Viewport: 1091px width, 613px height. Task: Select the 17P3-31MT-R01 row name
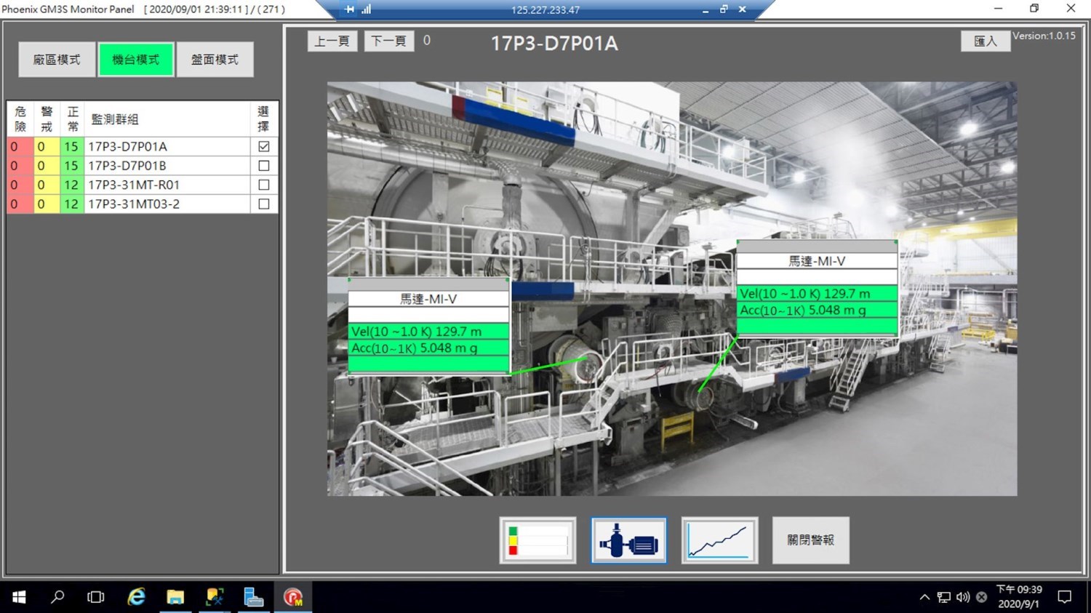coord(134,185)
